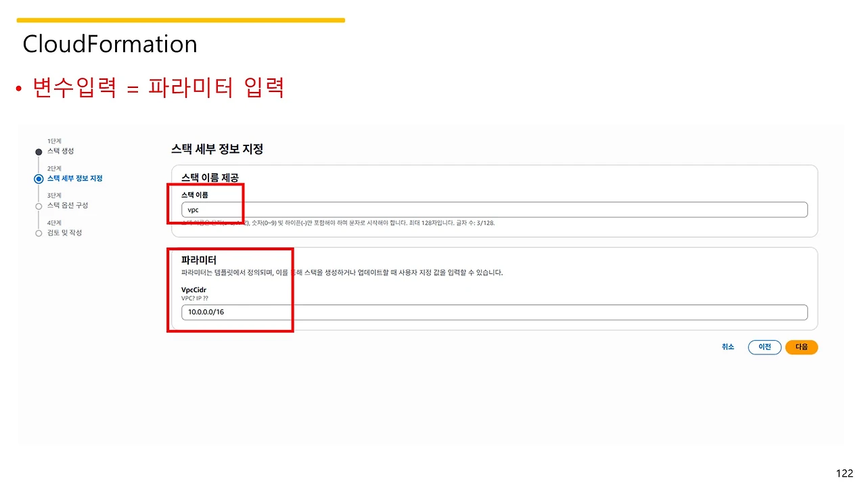Image resolution: width=866 pixels, height=487 pixels.
Task: Go to step 4 검토 및 작성
Action: (x=64, y=233)
